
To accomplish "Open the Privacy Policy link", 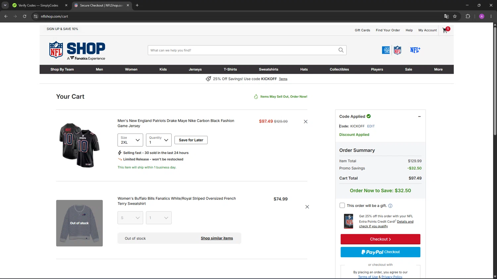I will pos(392,277).
